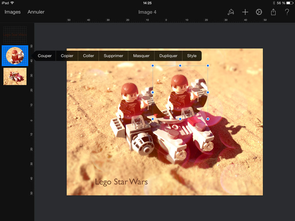Open the paintbrush tools icon
This screenshot has width=295, height=221.
[231, 12]
